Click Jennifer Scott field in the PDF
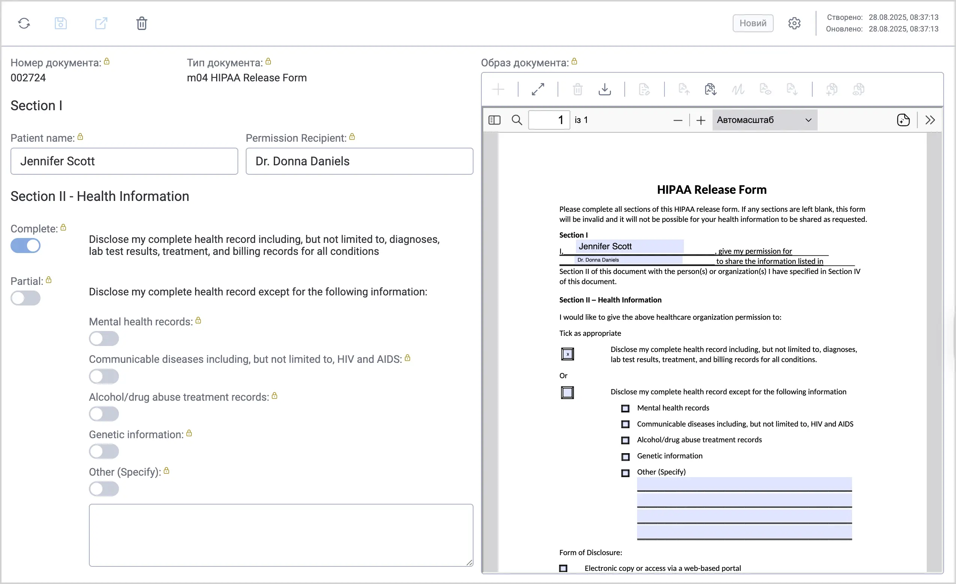Viewport: 956px width, 584px height. coord(630,247)
